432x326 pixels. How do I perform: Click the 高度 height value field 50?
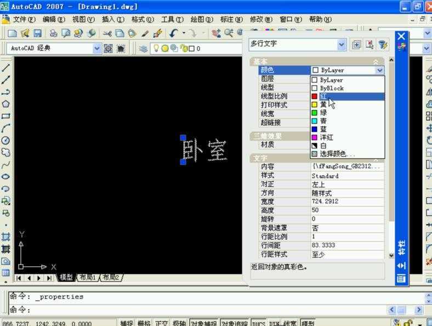[347, 210]
